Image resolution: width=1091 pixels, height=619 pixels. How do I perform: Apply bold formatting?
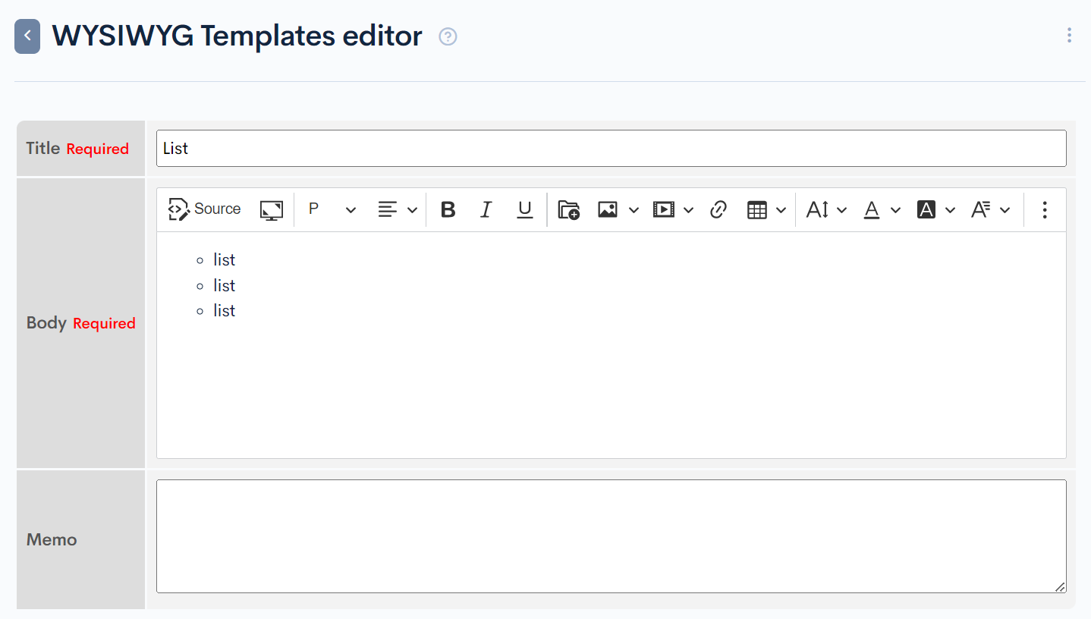(x=448, y=209)
